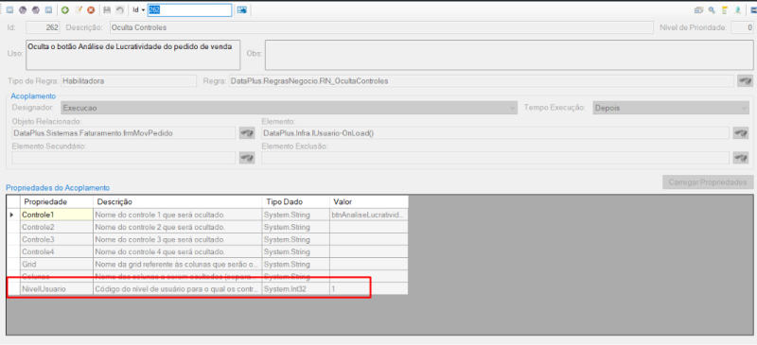Image resolution: width=757 pixels, height=345 pixels.
Task: Click description 'Nome do controle 2 que será ocultado.'
Action: point(177,227)
